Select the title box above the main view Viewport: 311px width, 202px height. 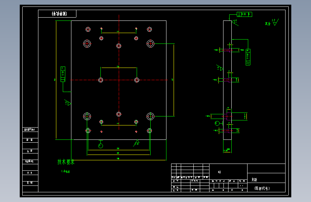pos(57,14)
